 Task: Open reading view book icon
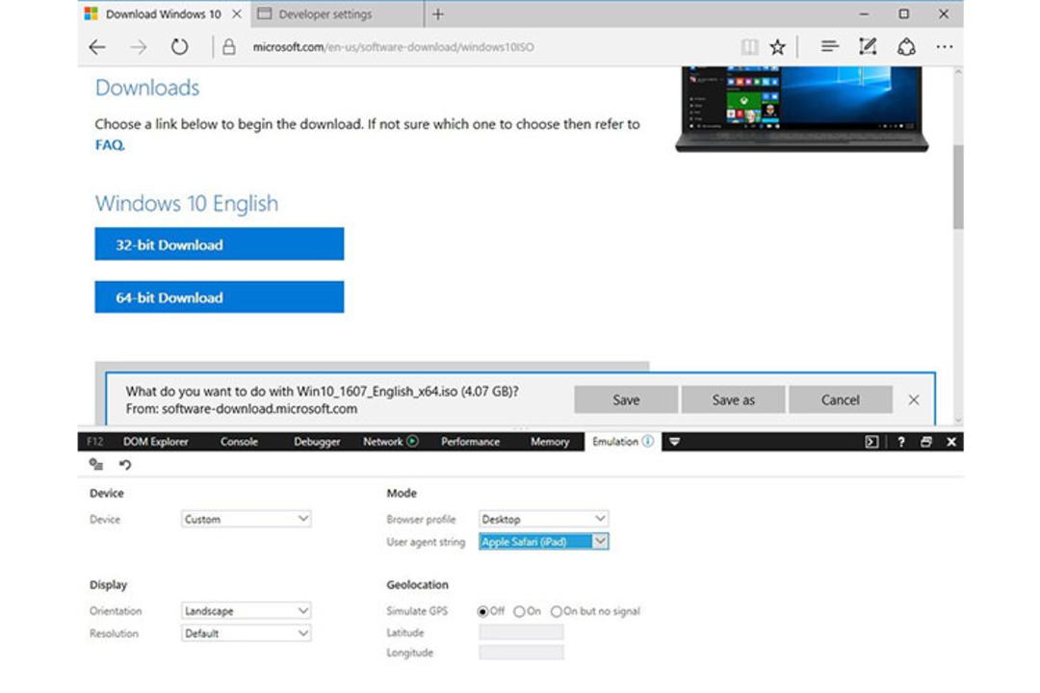coord(749,47)
